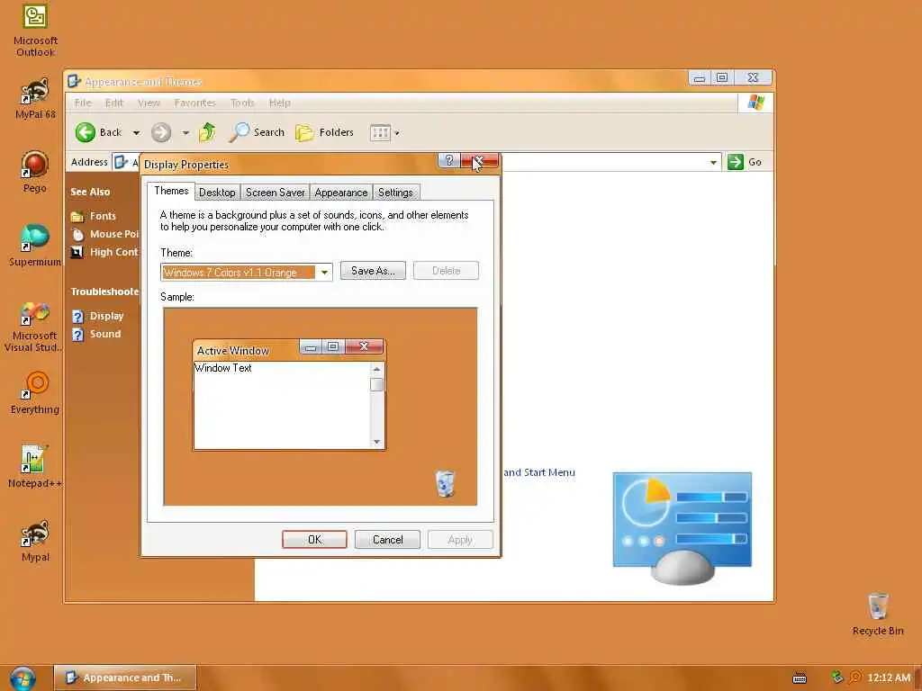This screenshot has height=691, width=922.
Task: Open the Mouse Pointers link
Action: (x=104, y=234)
